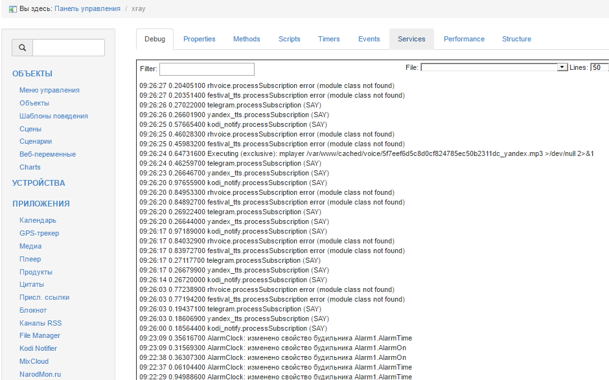Go to the Services tab

pyautogui.click(x=411, y=39)
